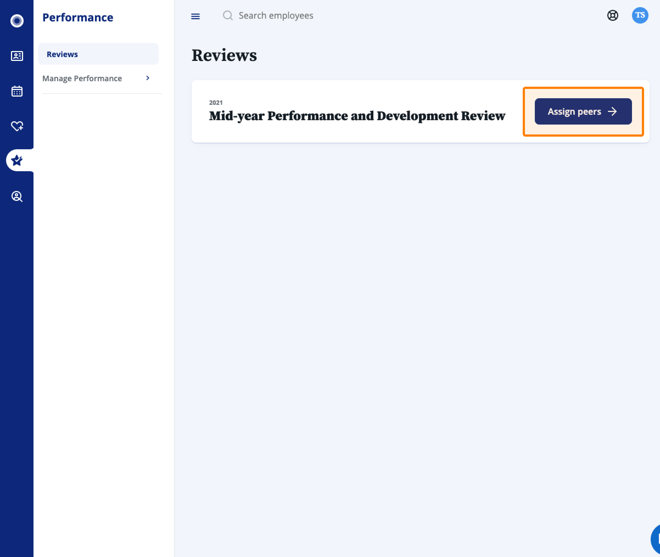
Task: Expand the Manage Performance chevron
Action: pyautogui.click(x=147, y=78)
